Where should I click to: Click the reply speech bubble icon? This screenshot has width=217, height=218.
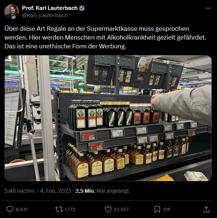[10, 209]
